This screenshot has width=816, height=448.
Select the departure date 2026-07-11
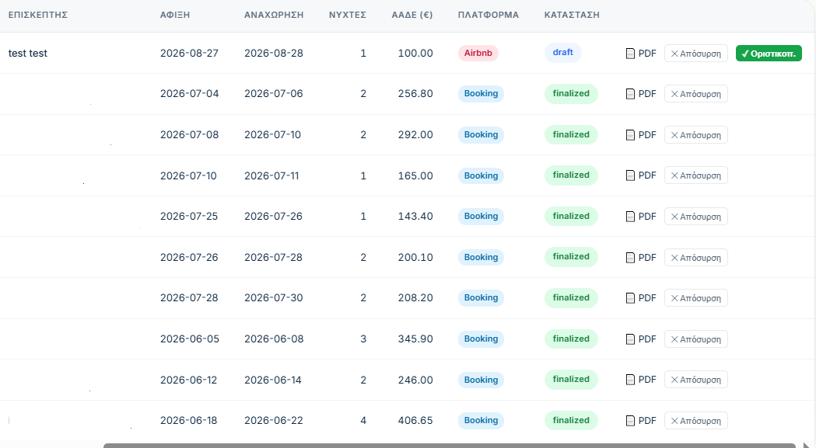271,175
